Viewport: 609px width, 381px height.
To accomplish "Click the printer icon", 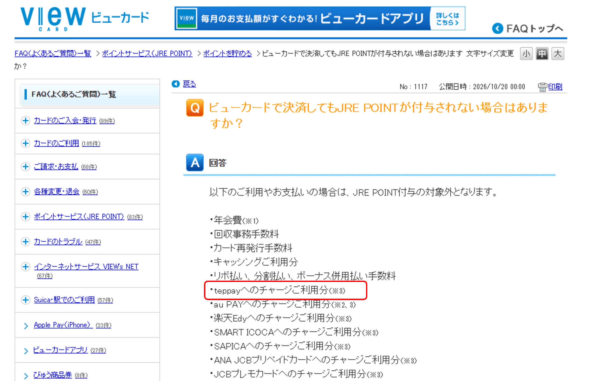I will [542, 87].
